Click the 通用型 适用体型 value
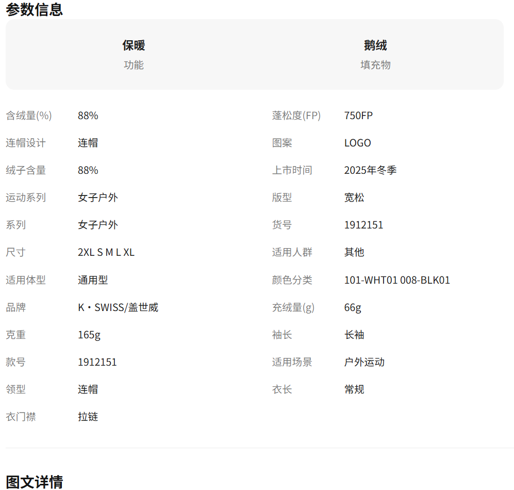This screenshot has width=514, height=490. click(x=93, y=280)
